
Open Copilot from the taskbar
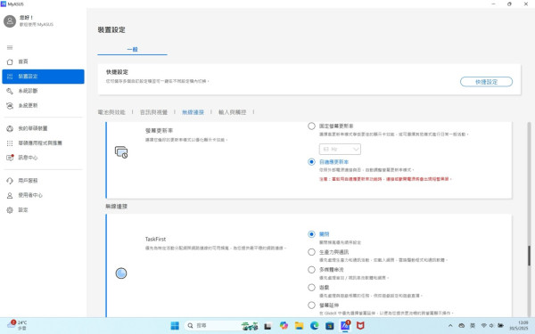coord(284,326)
